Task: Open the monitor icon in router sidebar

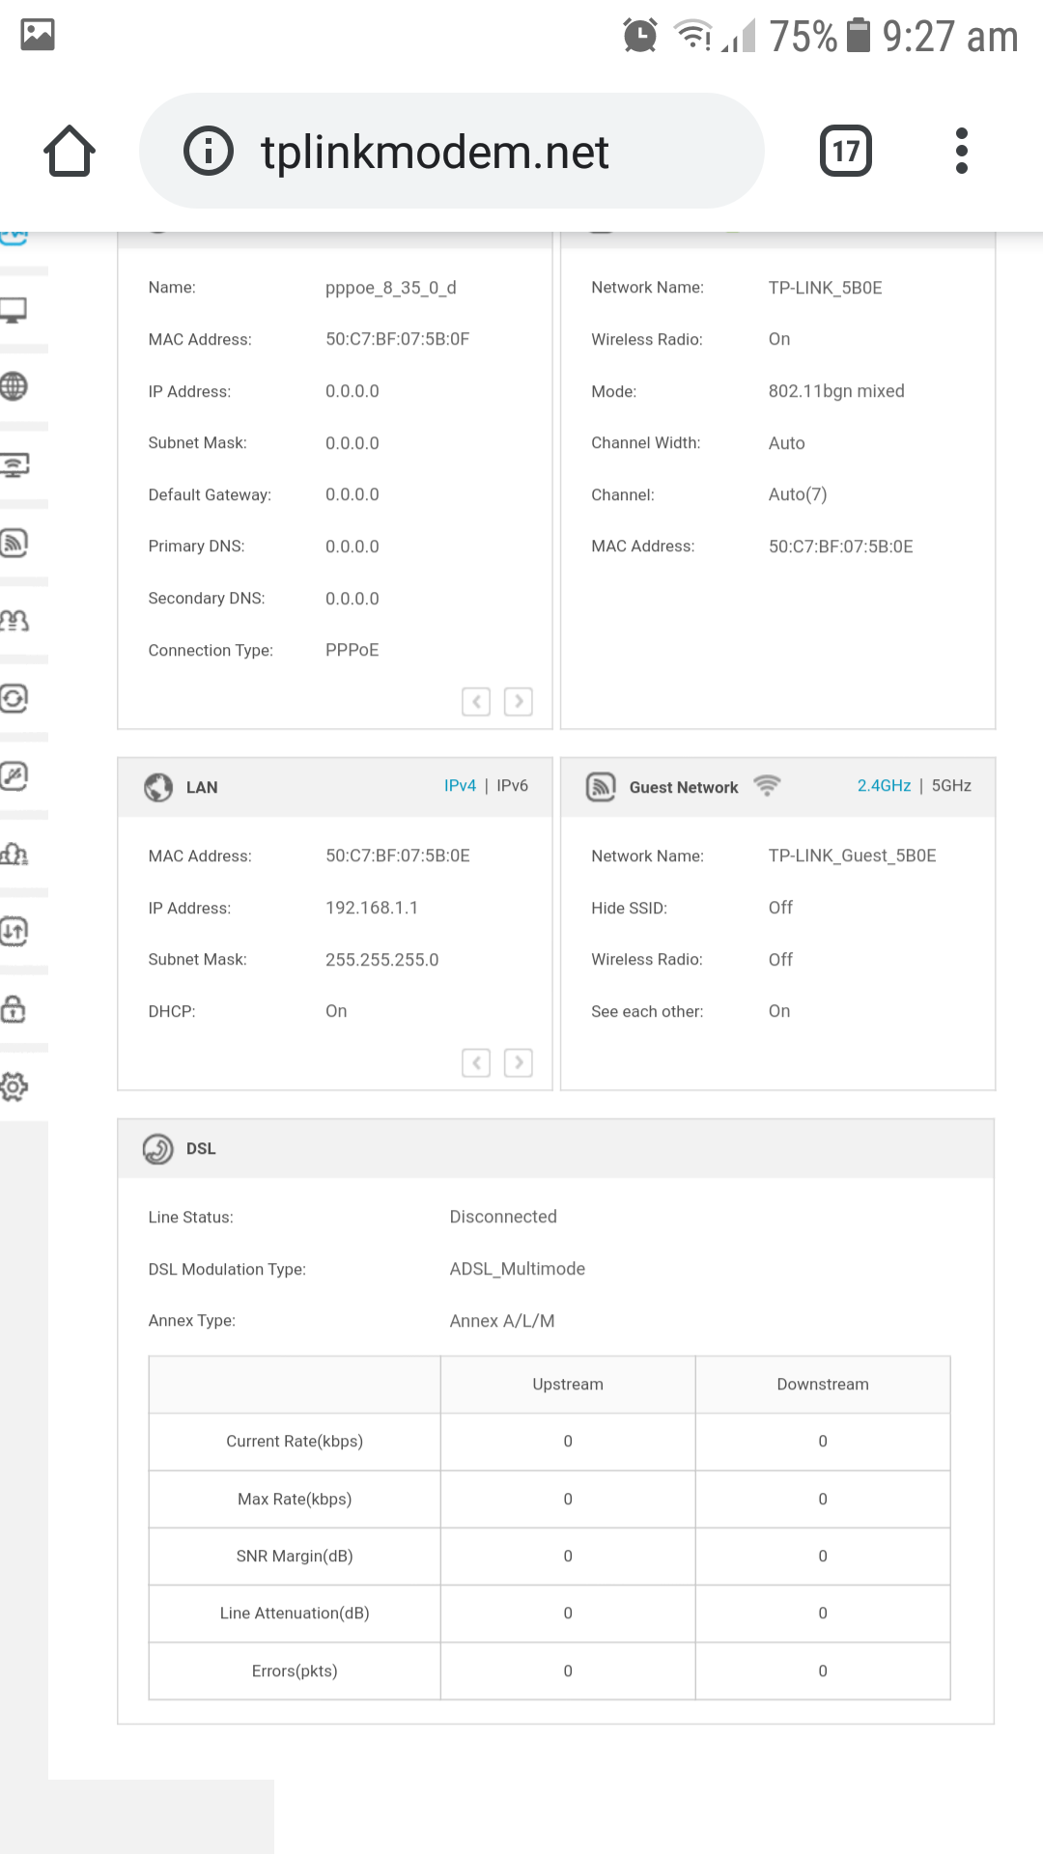Action: click(x=14, y=310)
